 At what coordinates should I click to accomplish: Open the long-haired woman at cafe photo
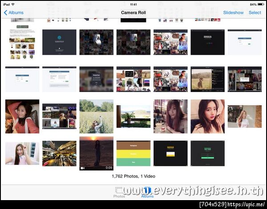[x=170, y=117]
